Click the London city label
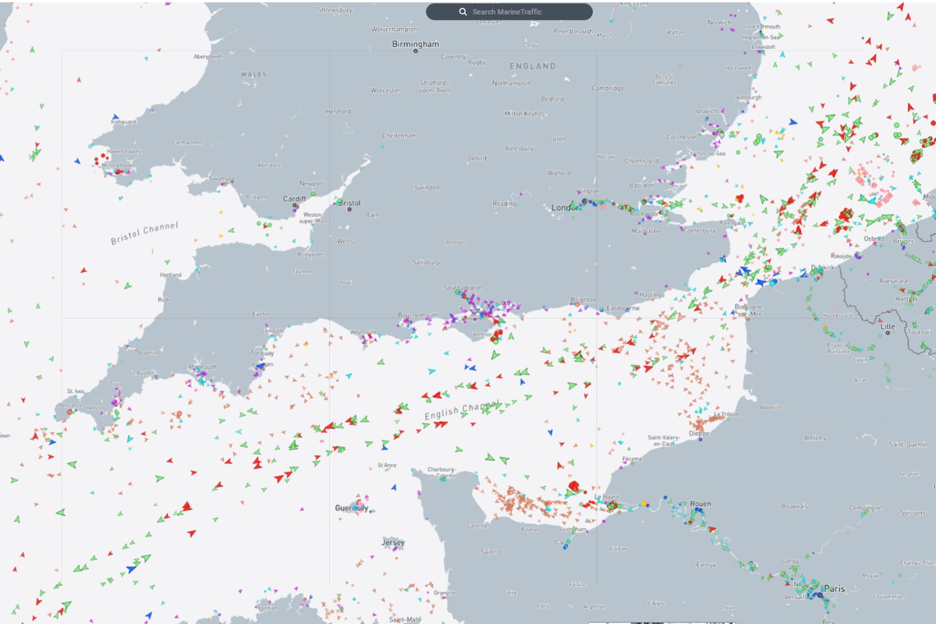Viewport: 936px width, 624px height. tap(565, 207)
